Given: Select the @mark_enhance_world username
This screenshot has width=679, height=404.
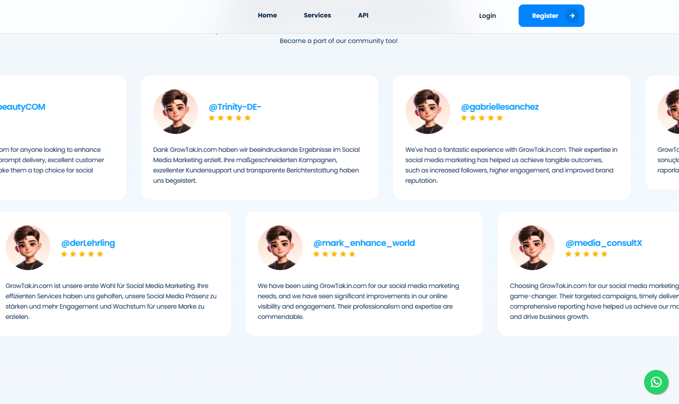Looking at the screenshot, I should [364, 243].
